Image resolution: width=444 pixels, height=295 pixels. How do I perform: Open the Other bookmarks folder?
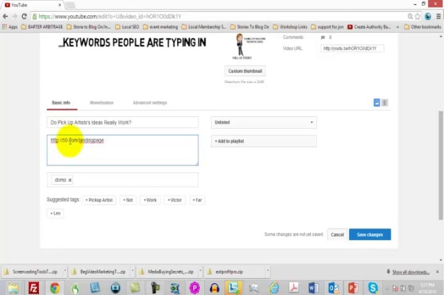coord(422,27)
